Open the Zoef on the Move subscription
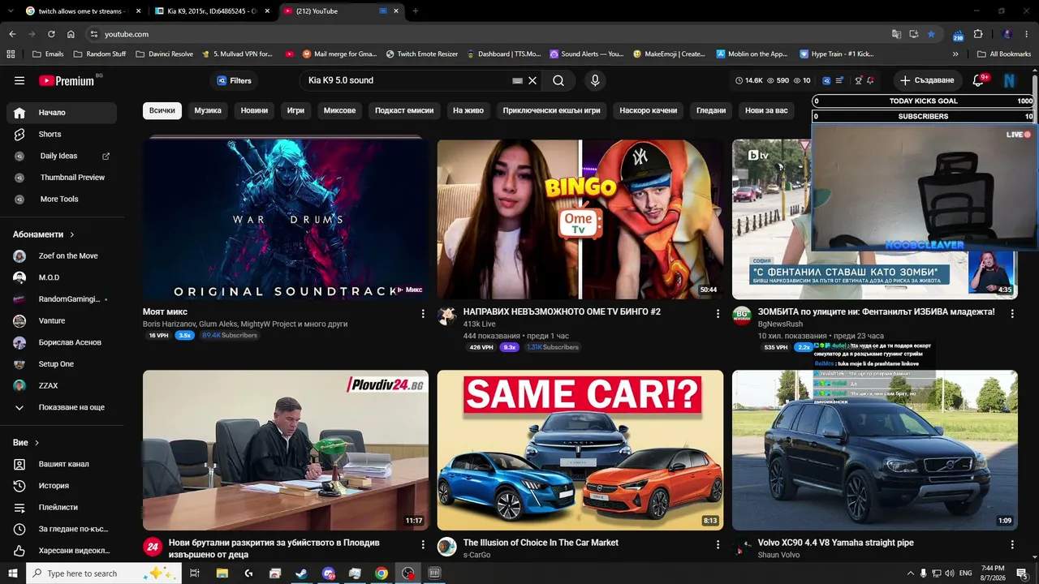This screenshot has width=1039, height=584. (62, 255)
